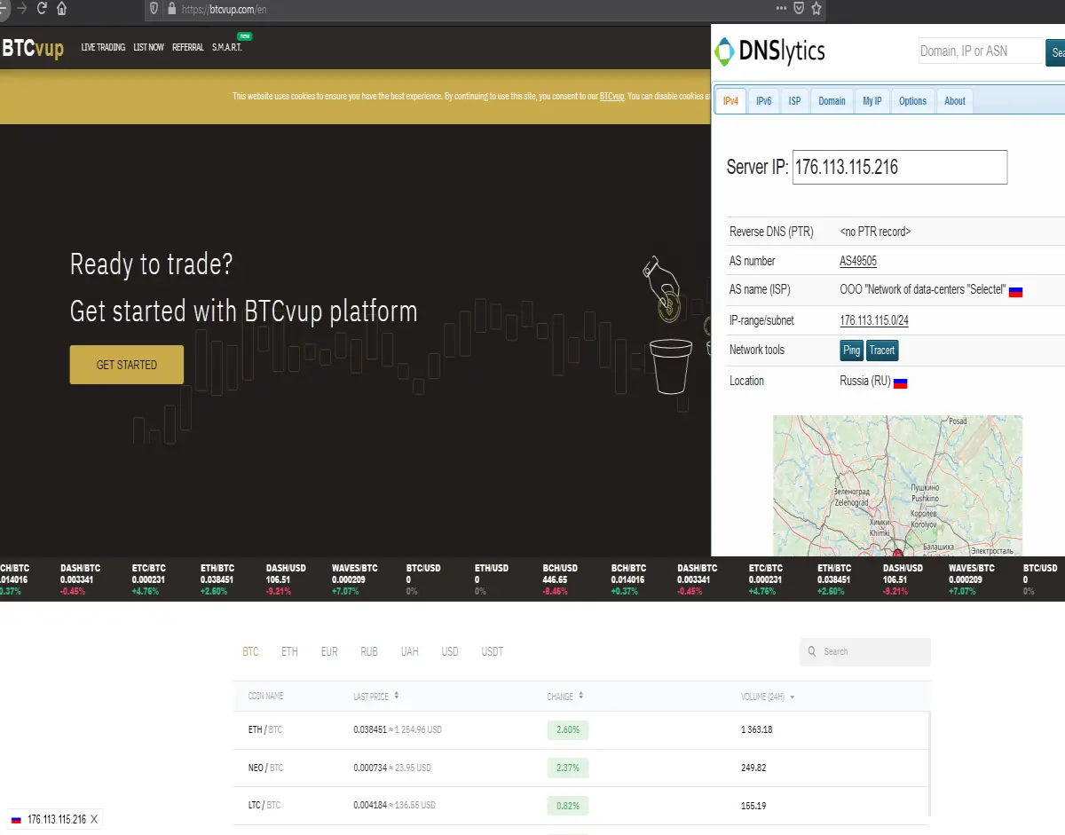Click the Tracert network tool button

[881, 351]
